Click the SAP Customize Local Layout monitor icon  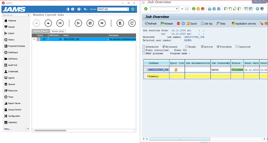coord(262,9)
